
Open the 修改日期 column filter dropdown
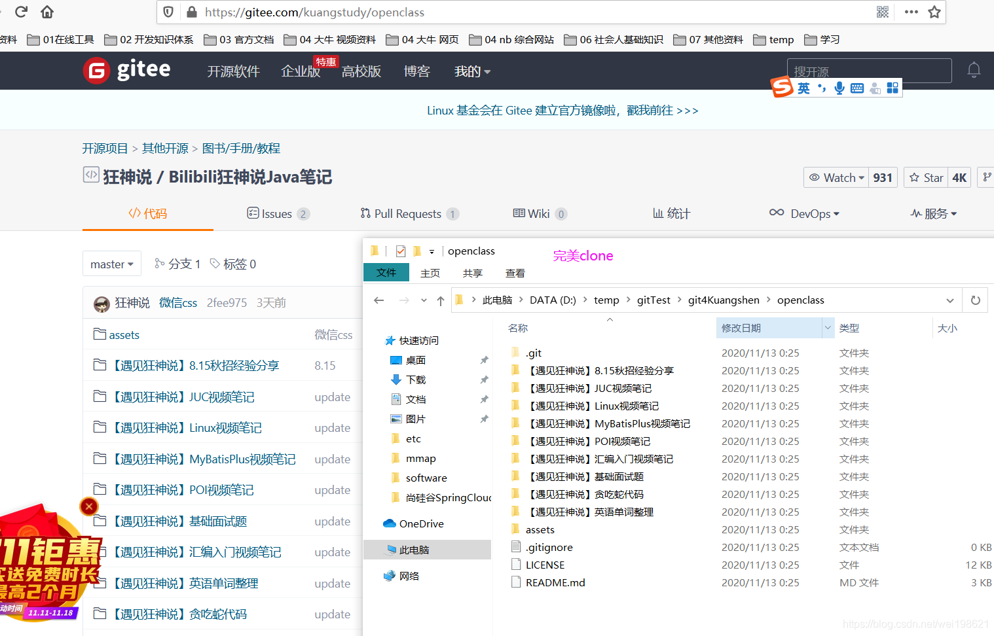828,328
